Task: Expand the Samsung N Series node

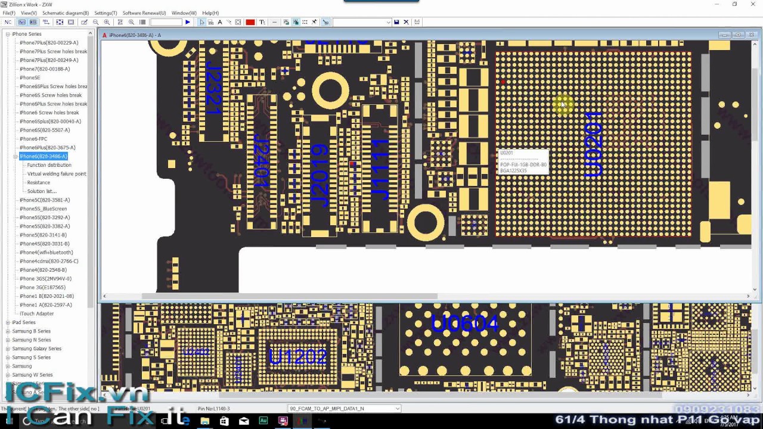Action: point(8,340)
